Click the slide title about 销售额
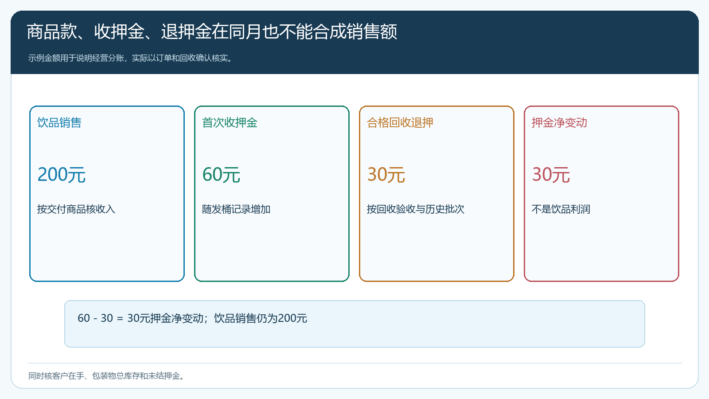This screenshot has height=399, width=709. pos(212,32)
